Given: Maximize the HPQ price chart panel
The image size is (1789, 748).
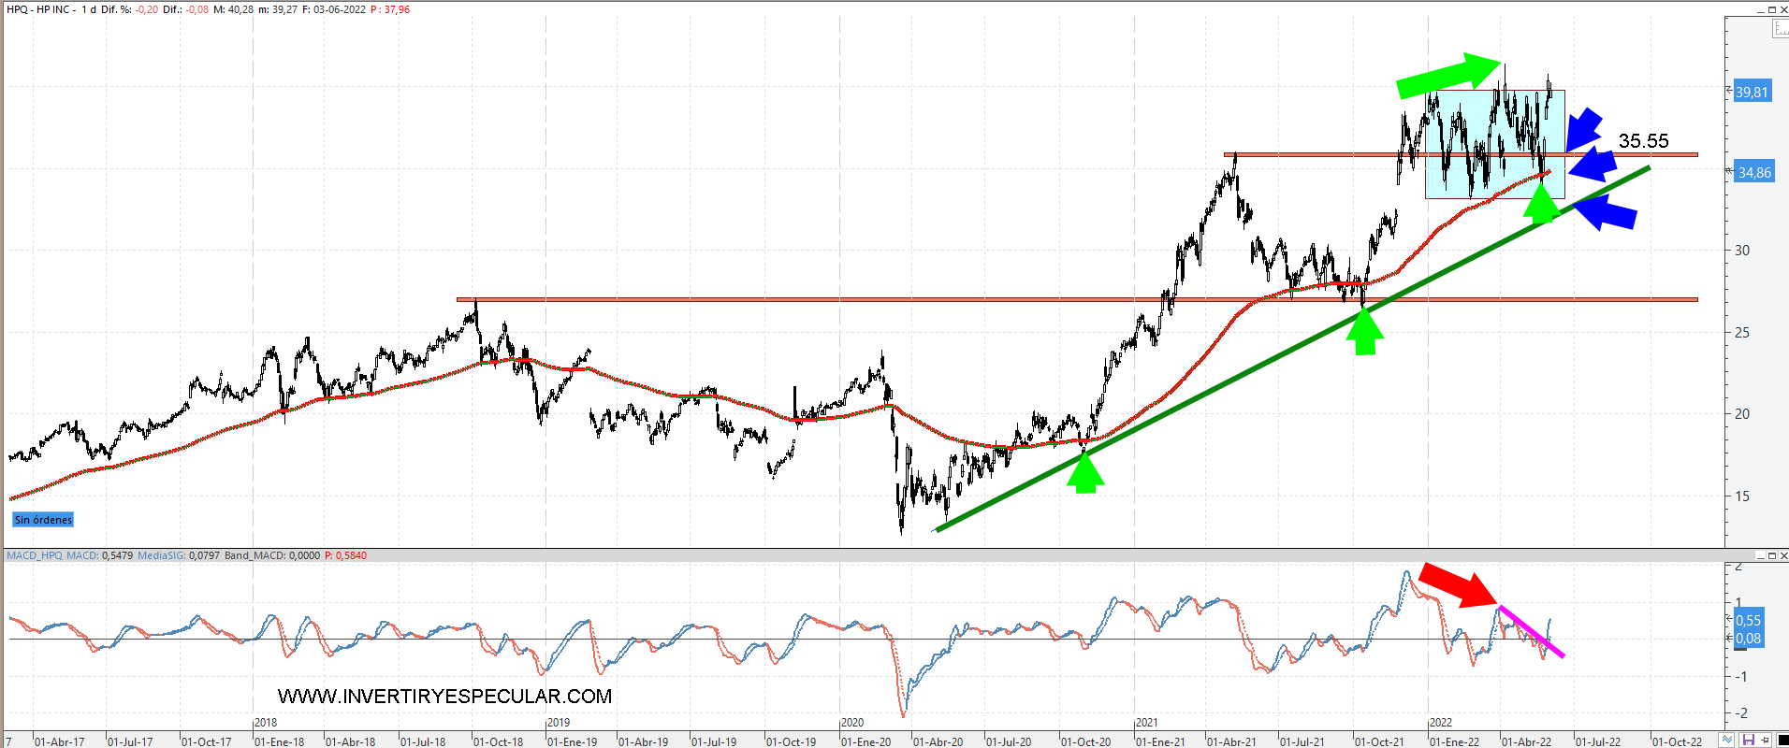Looking at the screenshot, I should click(1772, 9).
